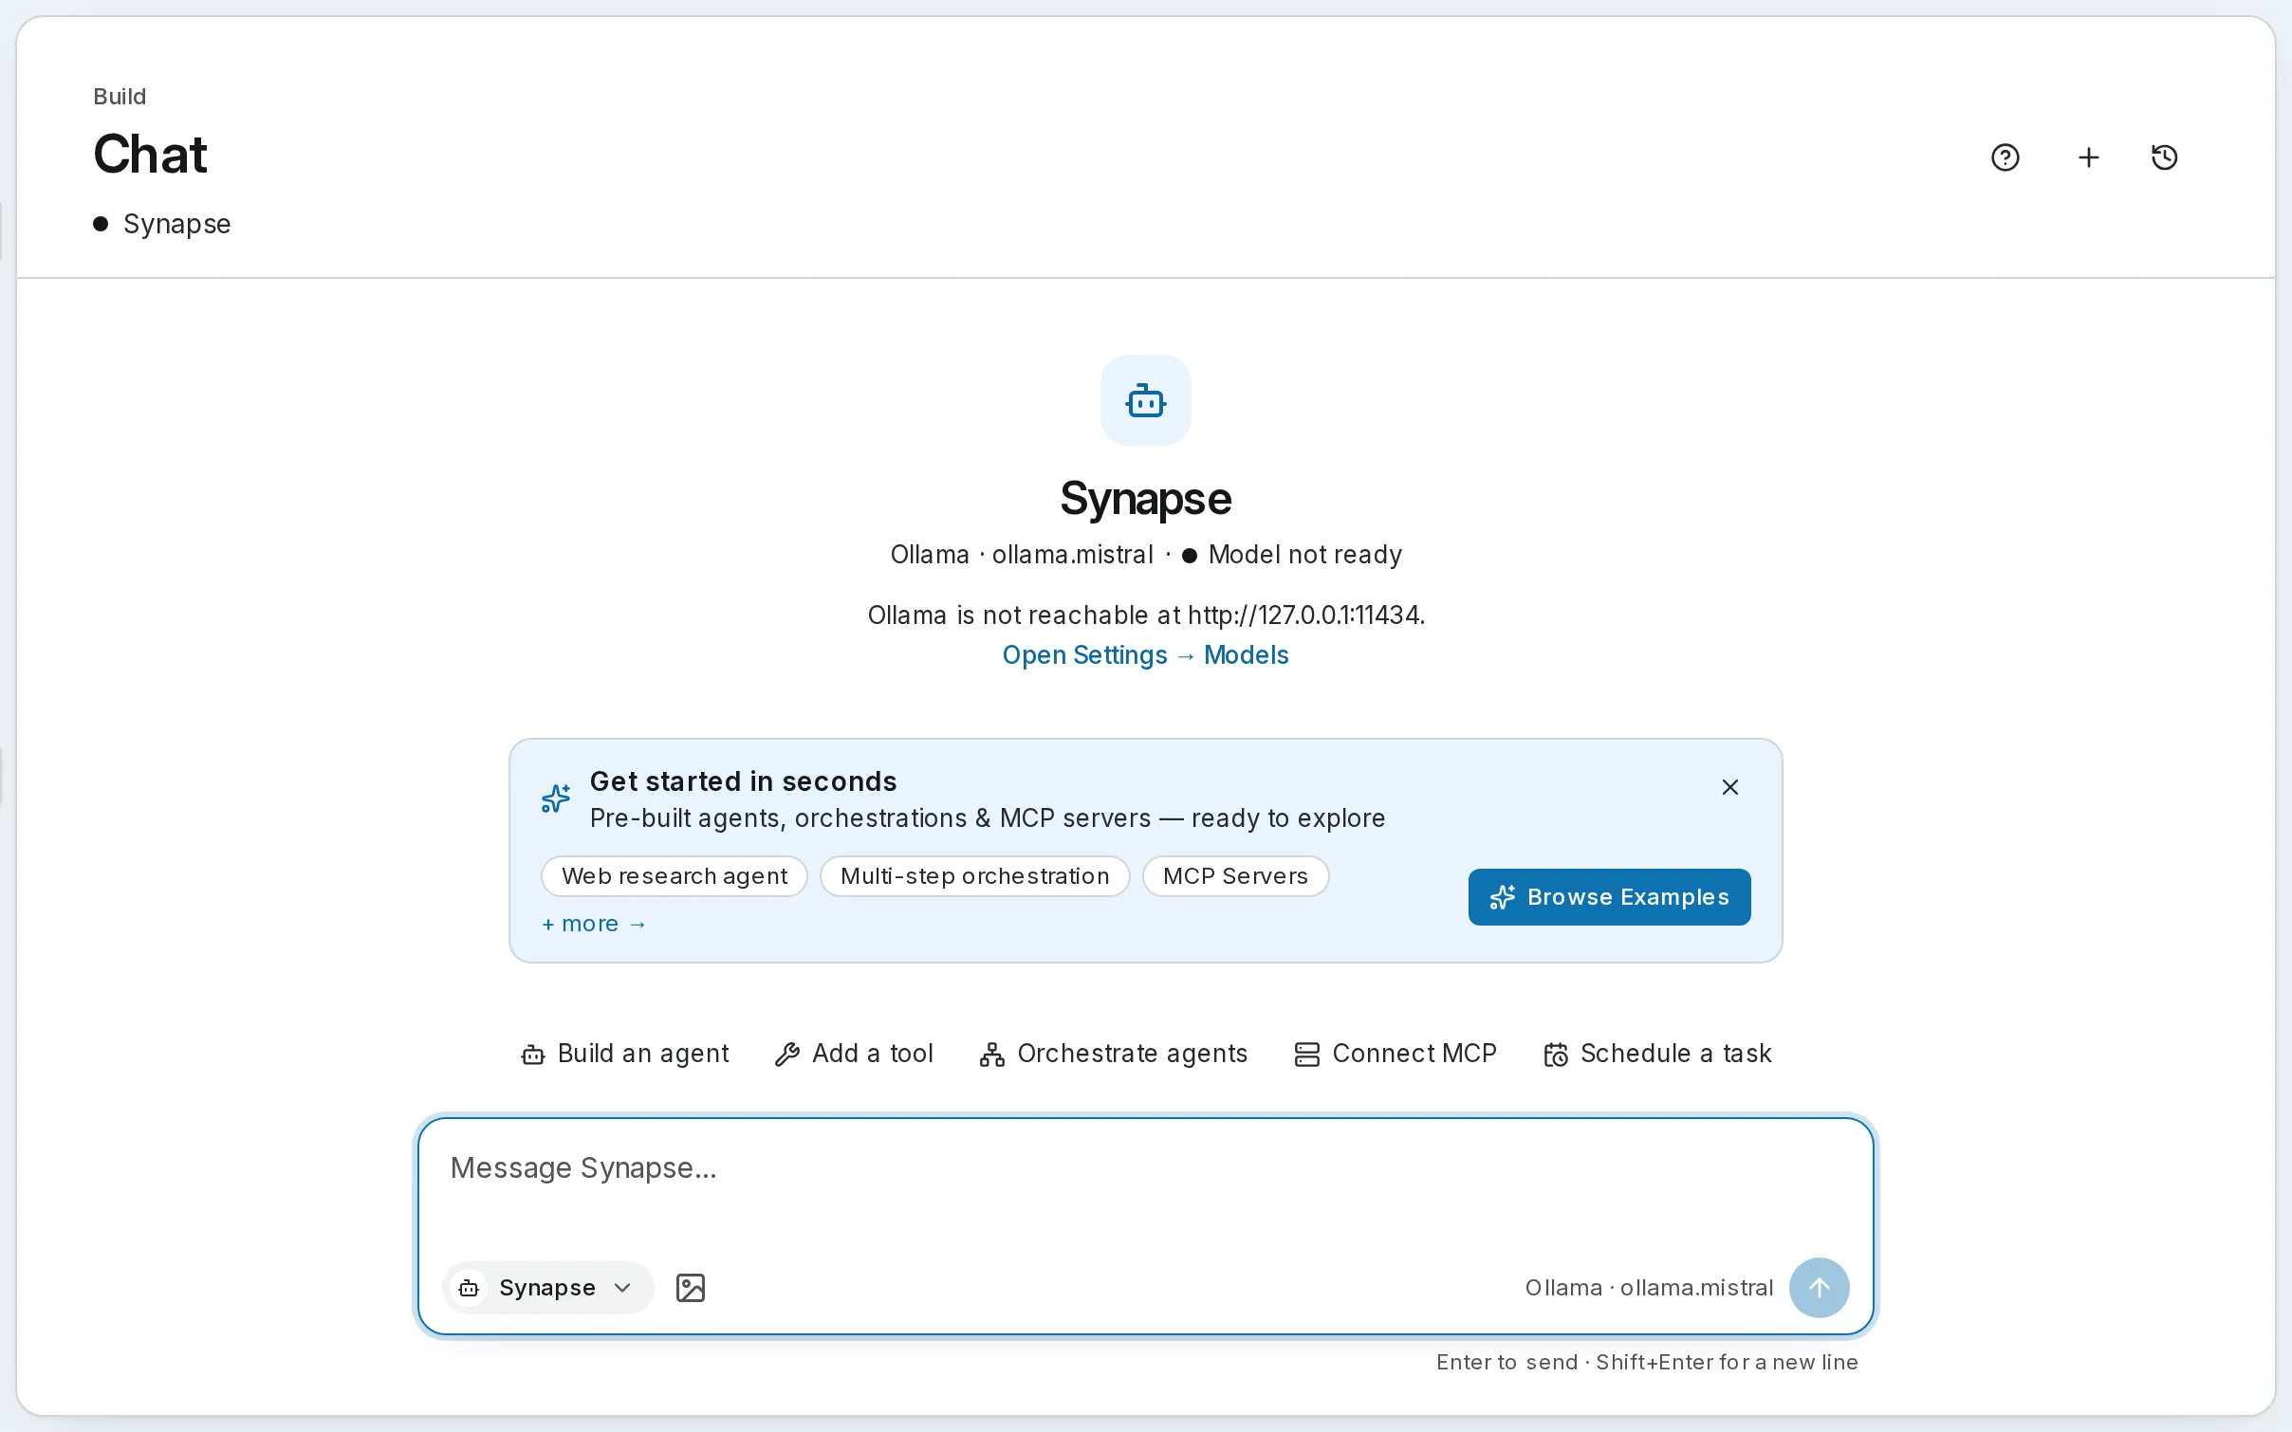The height and width of the screenshot is (1432, 2292).
Task: Choose Add a tool suggestion
Action: point(854,1054)
